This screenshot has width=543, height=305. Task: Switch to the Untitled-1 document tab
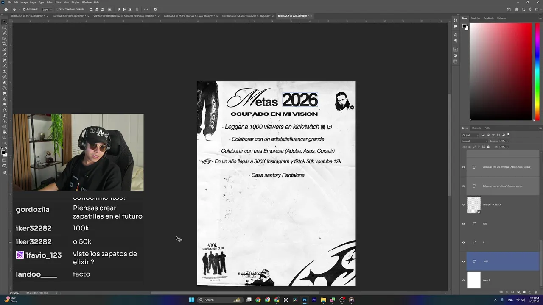point(28,16)
